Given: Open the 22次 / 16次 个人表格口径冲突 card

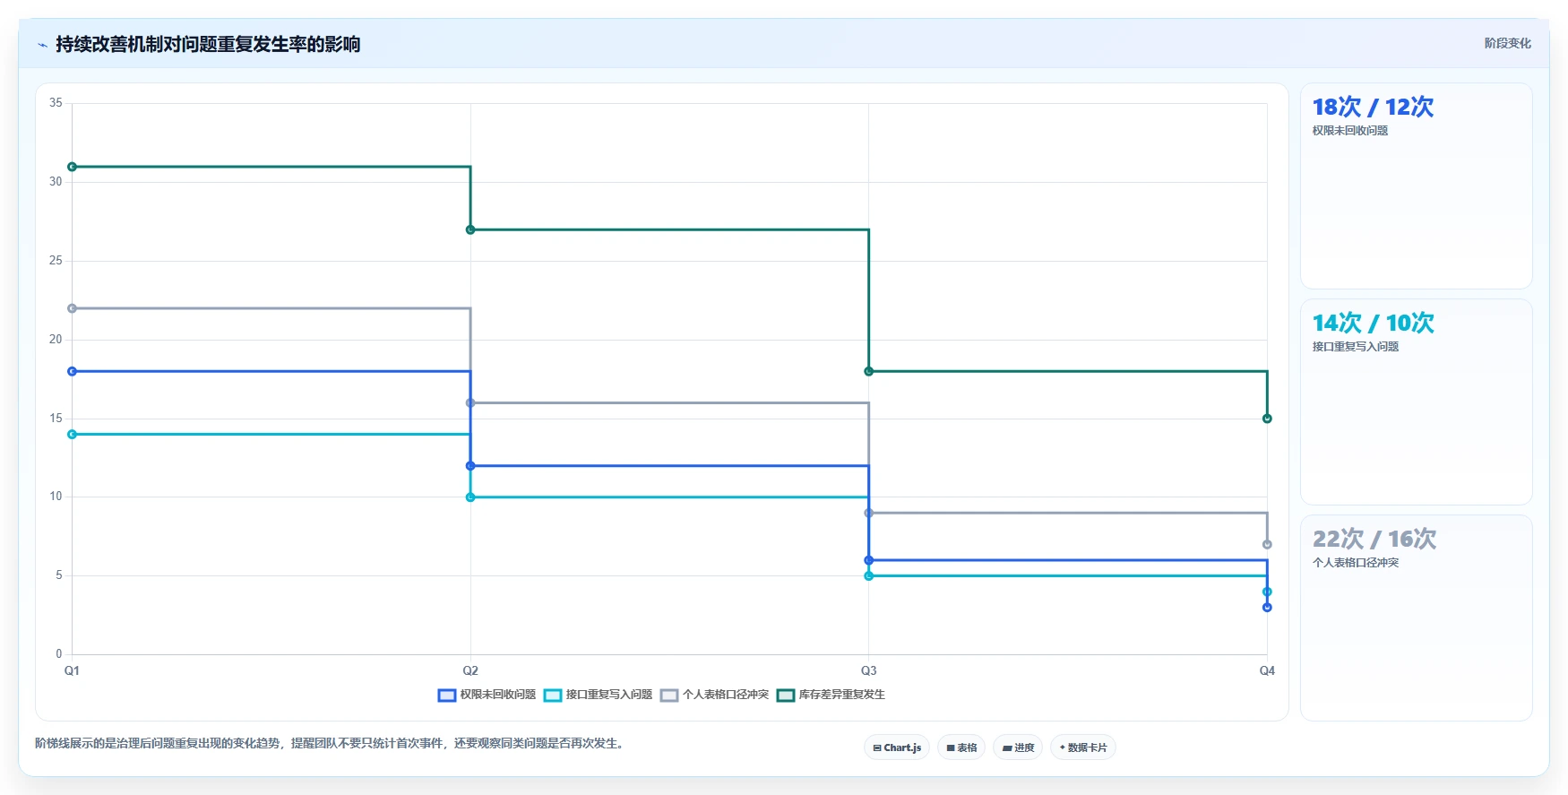Looking at the screenshot, I should (x=1416, y=618).
